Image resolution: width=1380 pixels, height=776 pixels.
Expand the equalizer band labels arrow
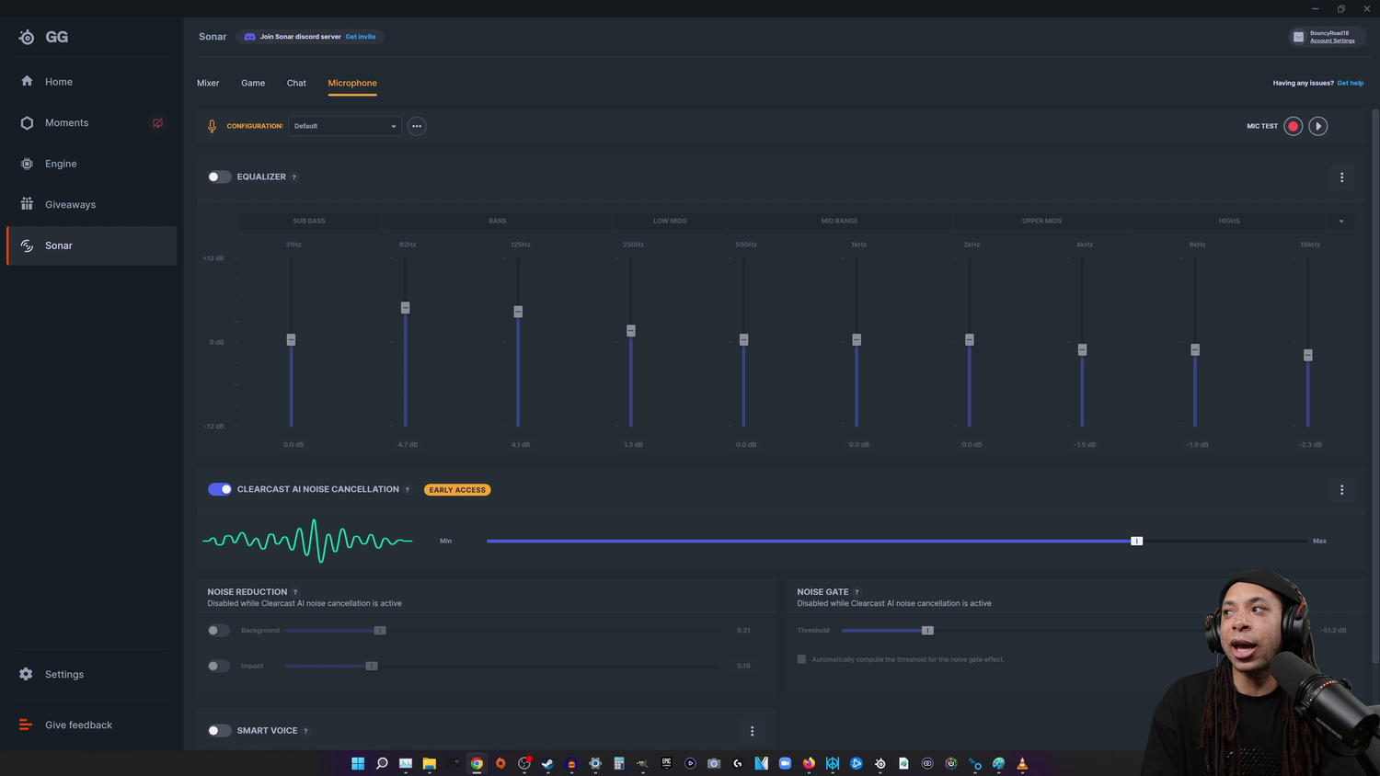[1341, 221]
